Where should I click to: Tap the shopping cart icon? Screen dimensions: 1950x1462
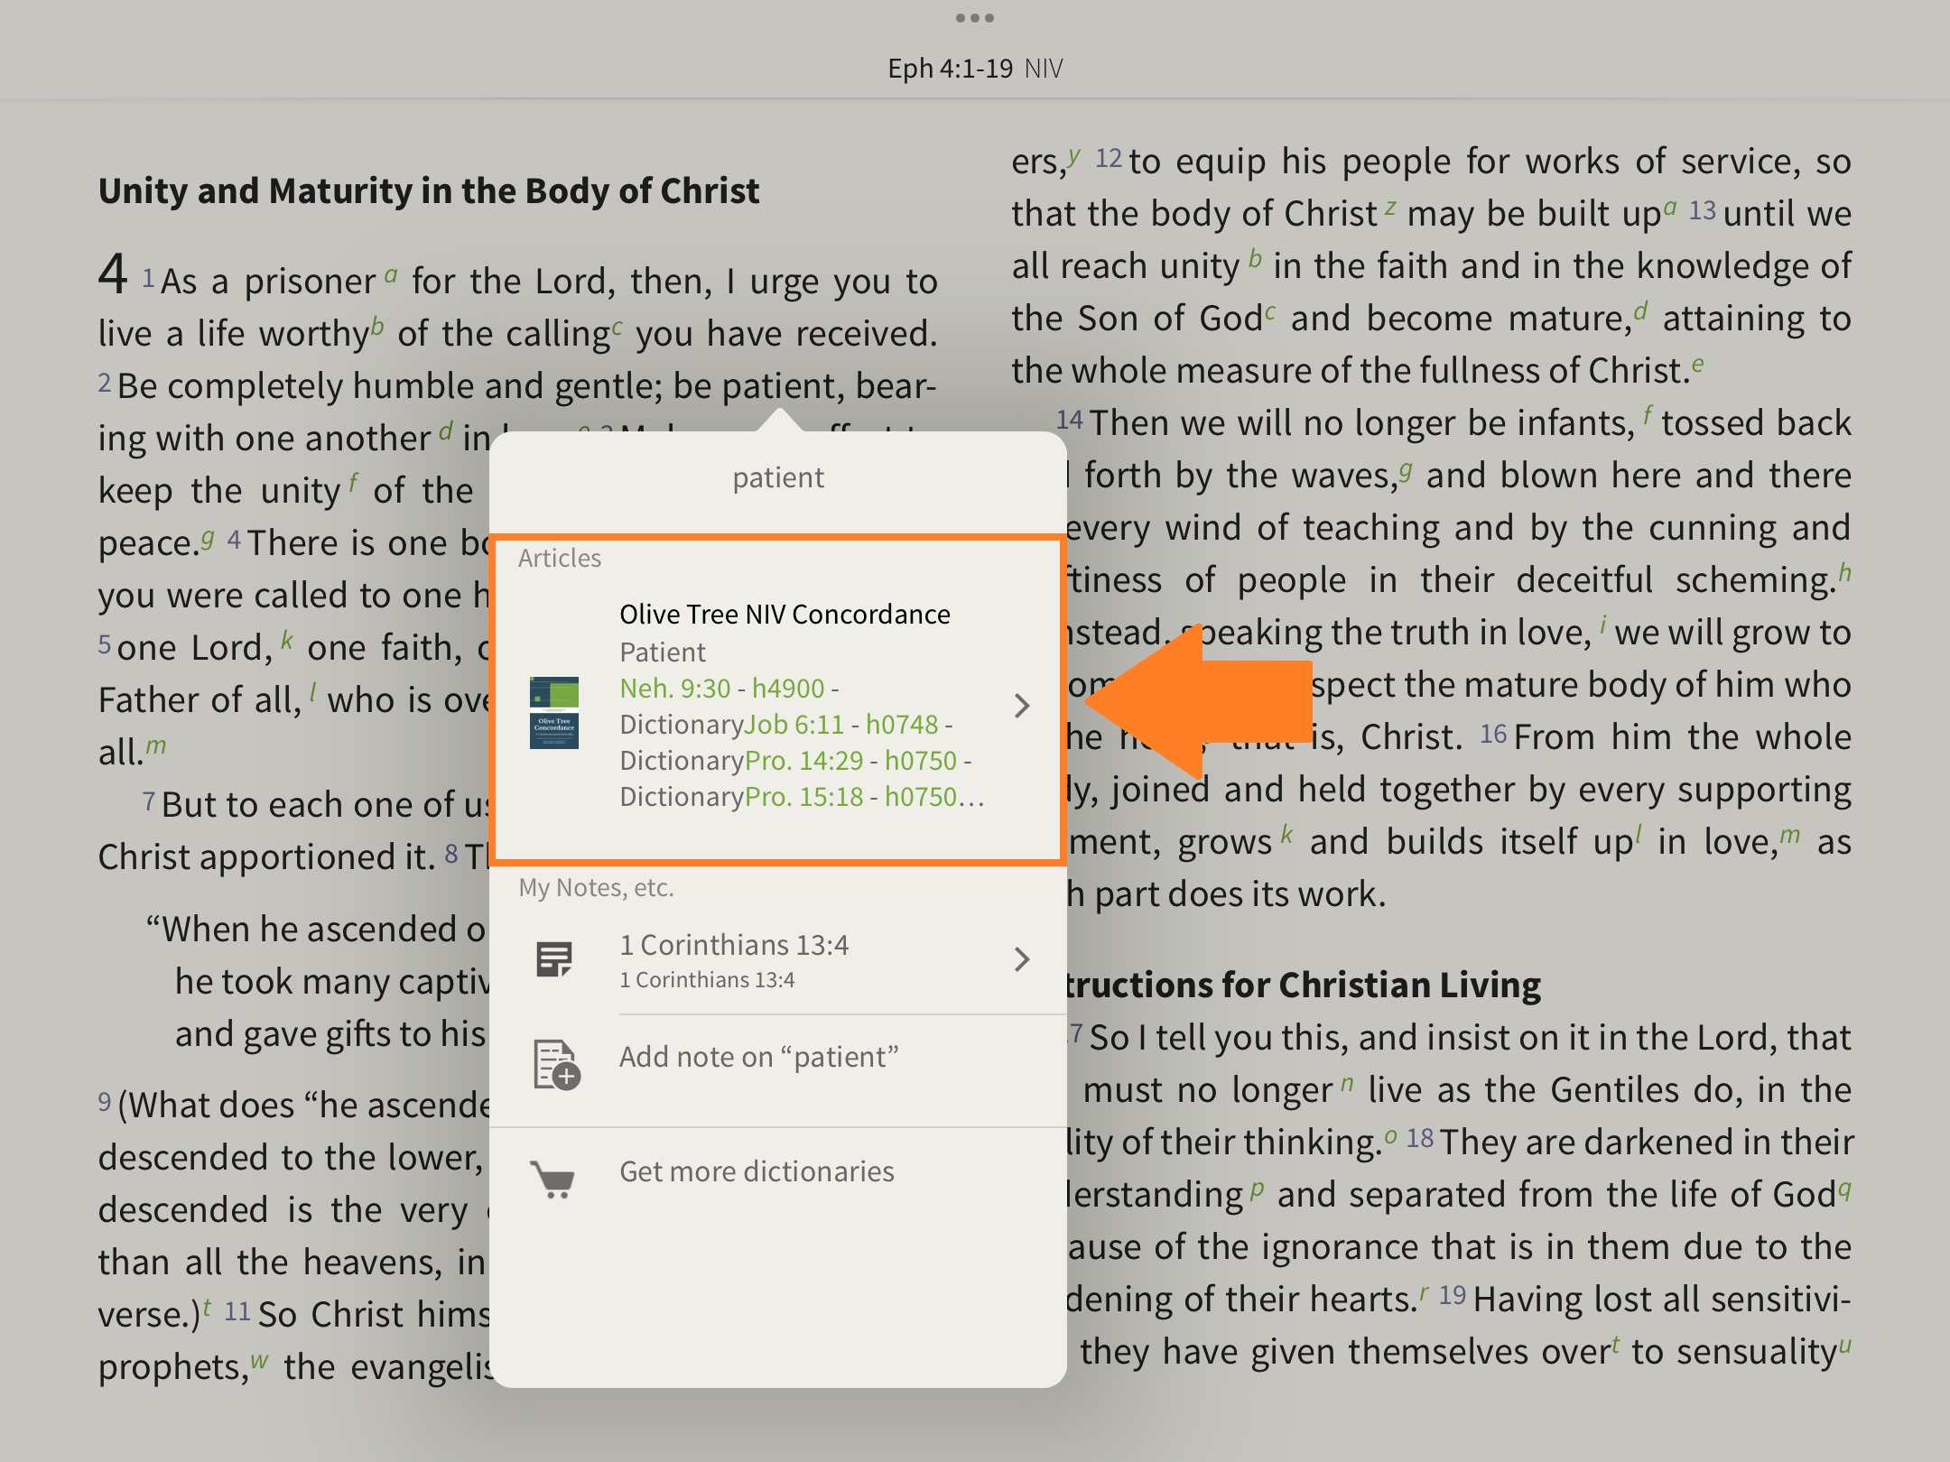[x=553, y=1178]
